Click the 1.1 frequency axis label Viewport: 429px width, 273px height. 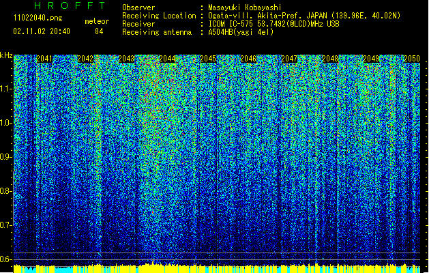click(5, 89)
